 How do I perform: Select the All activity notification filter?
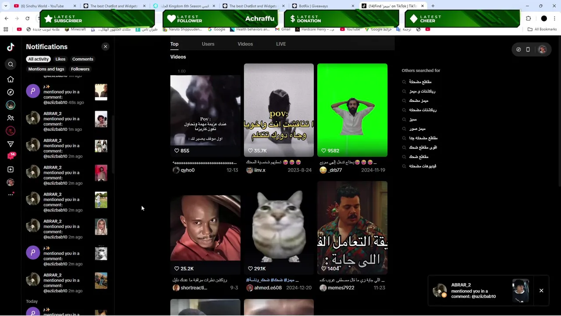tap(39, 59)
